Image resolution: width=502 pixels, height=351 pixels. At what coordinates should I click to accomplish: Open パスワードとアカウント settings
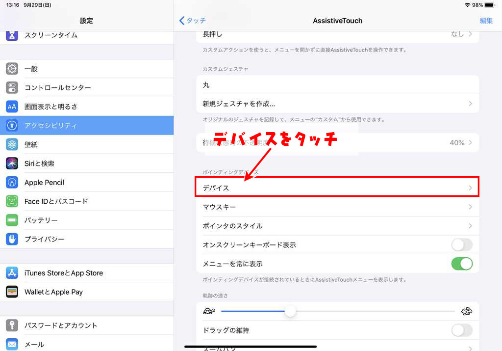pyautogui.click(x=87, y=325)
